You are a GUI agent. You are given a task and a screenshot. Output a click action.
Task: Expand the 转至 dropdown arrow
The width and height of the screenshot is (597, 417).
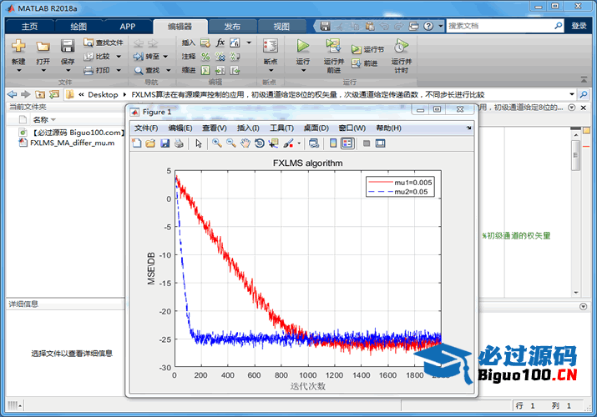click(x=165, y=56)
